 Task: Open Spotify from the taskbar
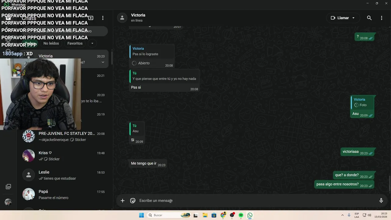pyautogui.click(x=241, y=215)
